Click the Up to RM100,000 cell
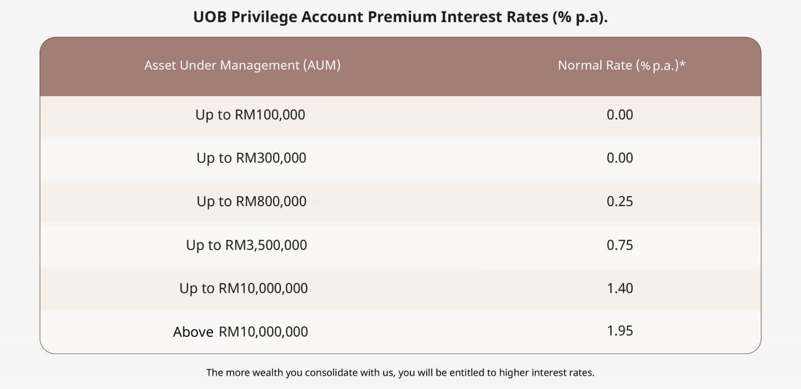801x389 pixels. tap(250, 115)
